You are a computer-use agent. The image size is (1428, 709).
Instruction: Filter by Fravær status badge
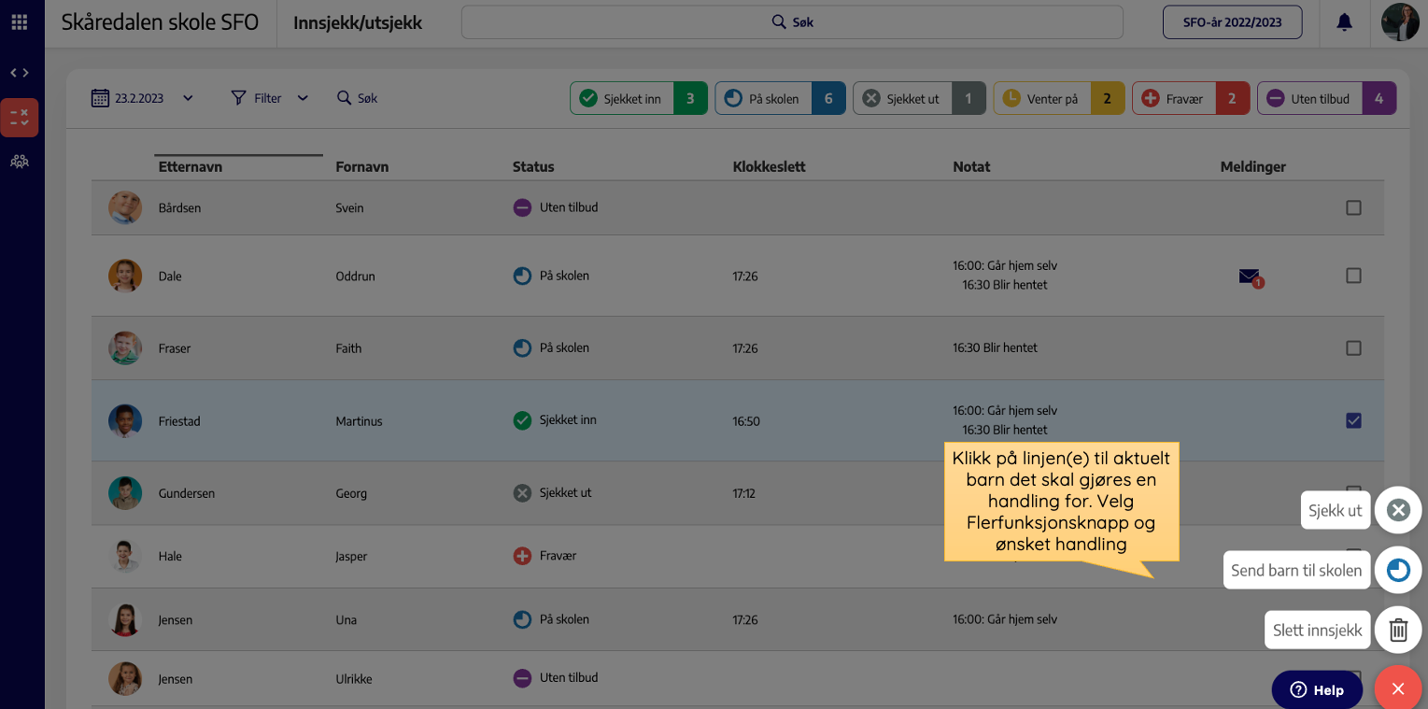(1191, 99)
